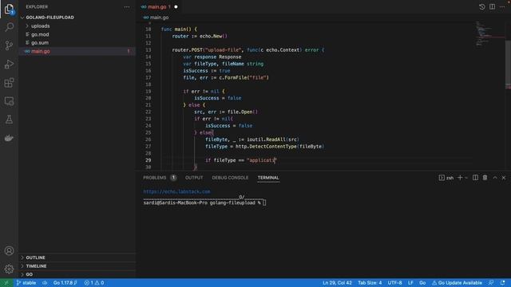Open Explorer more actions ellipsis

127,7
